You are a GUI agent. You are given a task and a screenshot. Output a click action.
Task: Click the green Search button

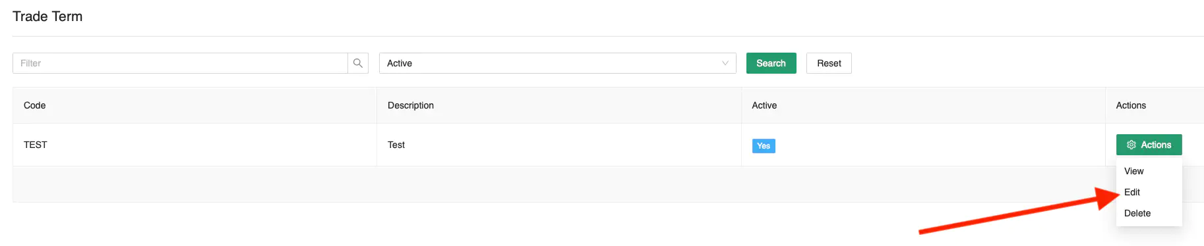coord(771,63)
